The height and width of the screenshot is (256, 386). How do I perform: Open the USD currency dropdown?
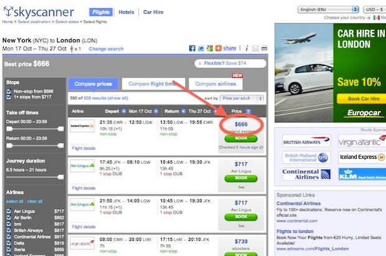374,9
